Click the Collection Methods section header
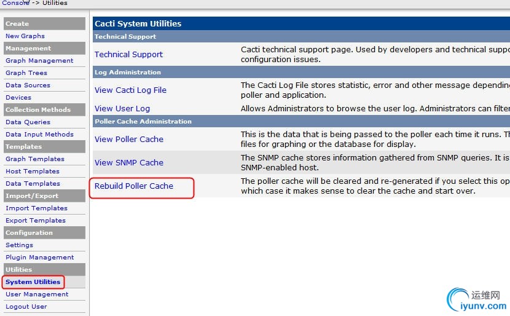 tap(45, 109)
